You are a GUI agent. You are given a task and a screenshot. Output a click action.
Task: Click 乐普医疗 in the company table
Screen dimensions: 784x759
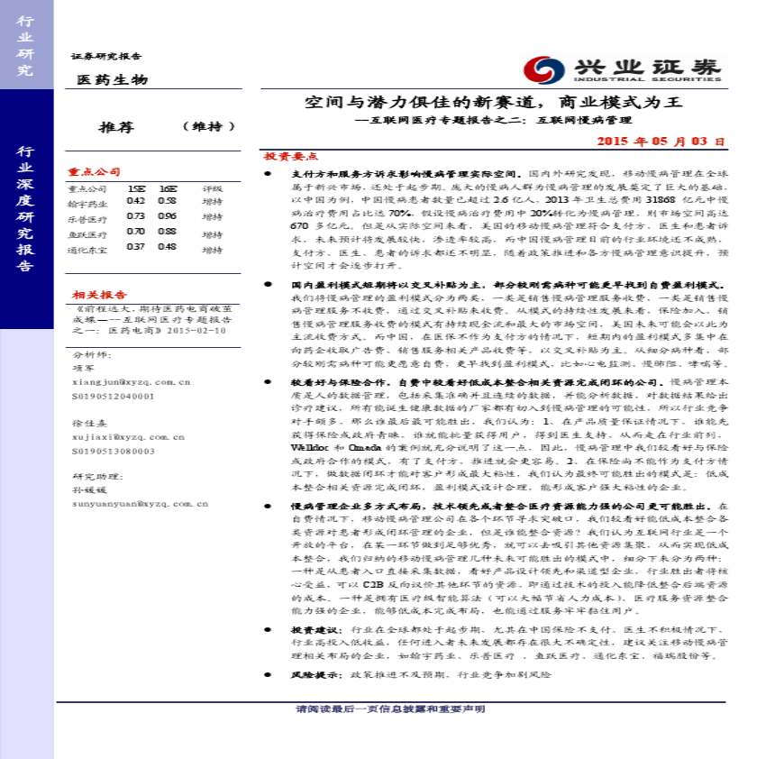click(x=87, y=220)
